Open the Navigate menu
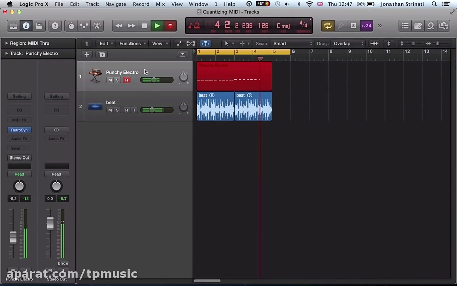 point(115,4)
